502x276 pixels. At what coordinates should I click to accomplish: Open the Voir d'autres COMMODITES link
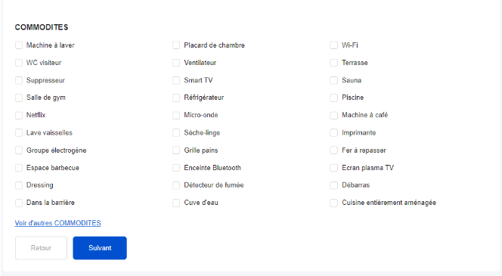[x=57, y=223]
